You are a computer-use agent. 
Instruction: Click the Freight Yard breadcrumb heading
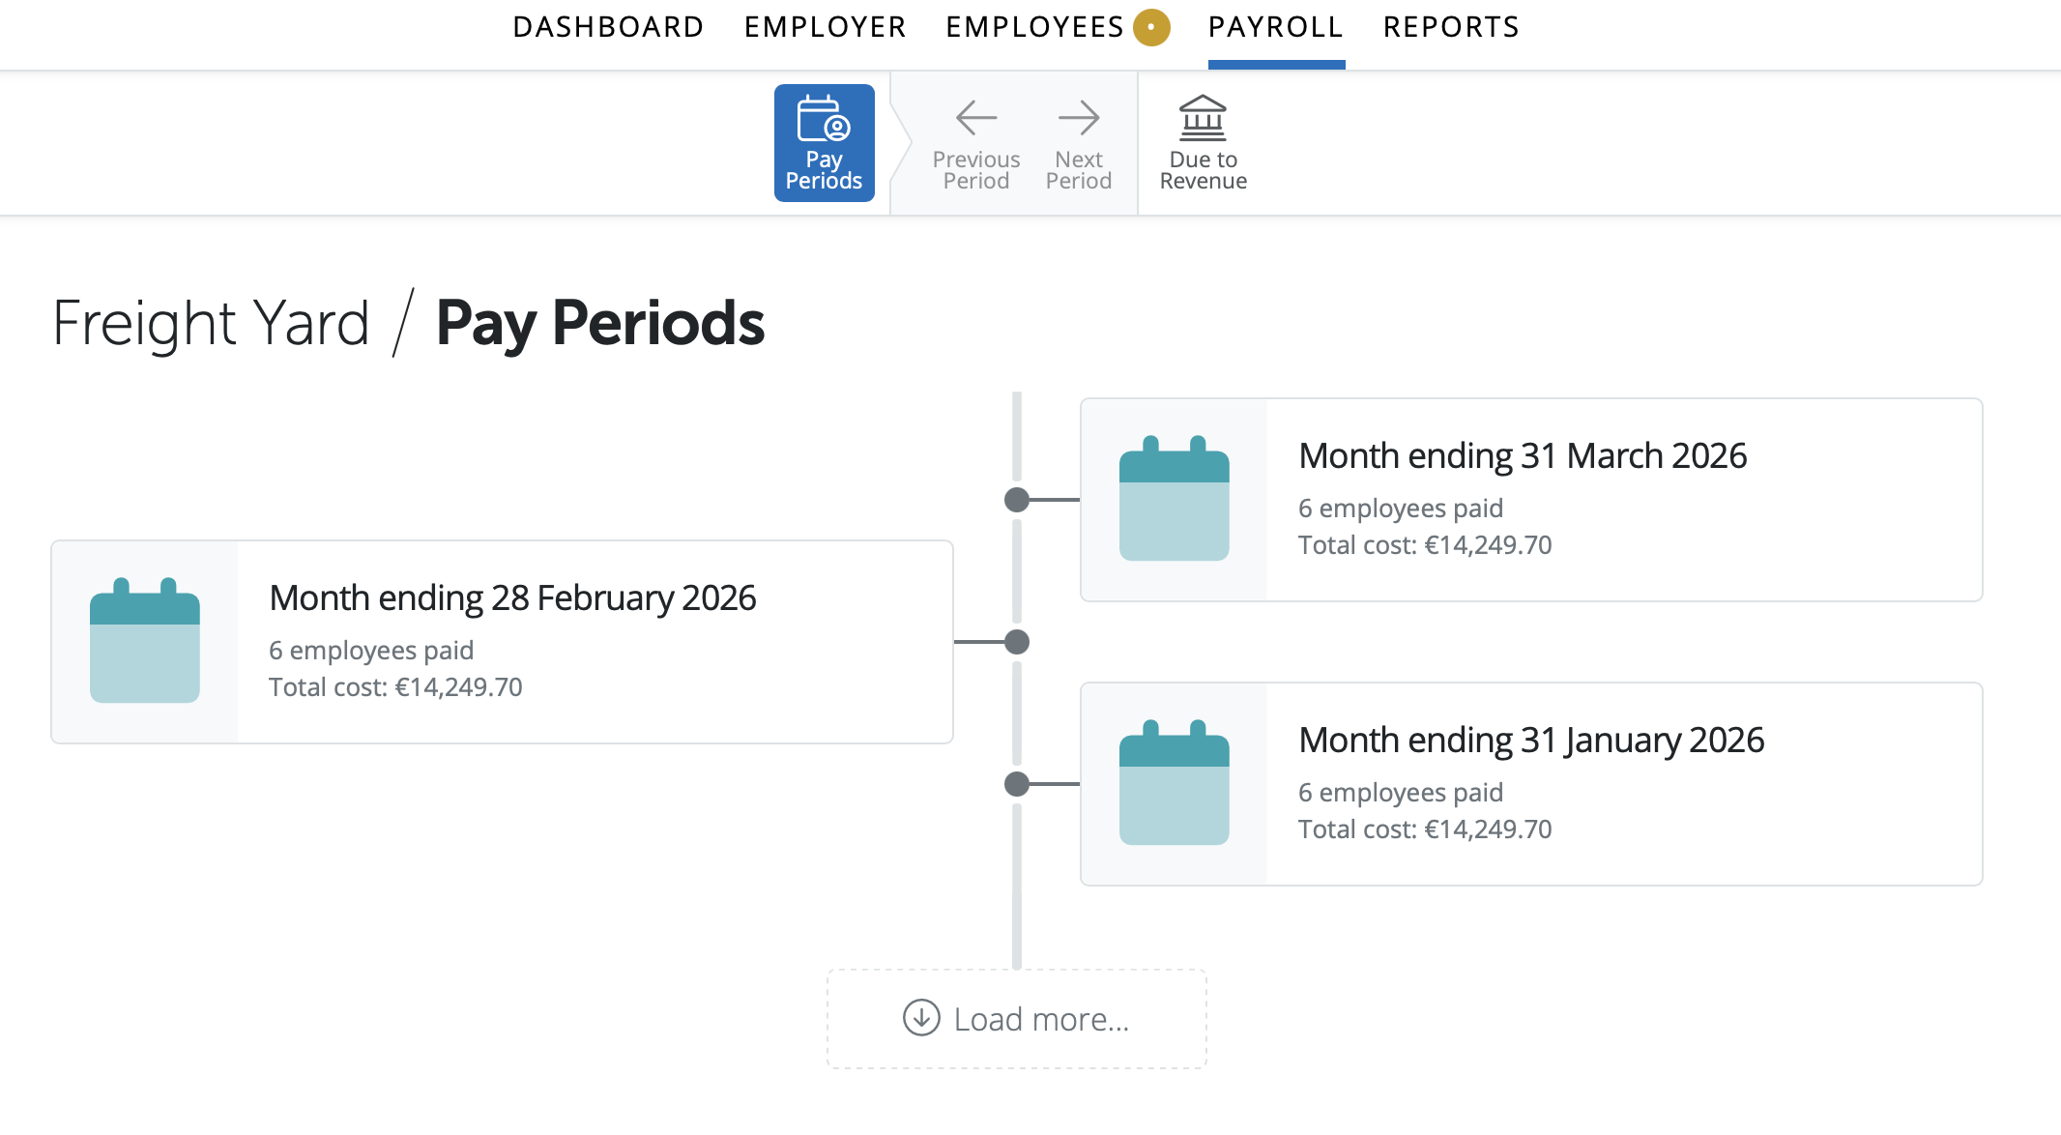click(211, 323)
